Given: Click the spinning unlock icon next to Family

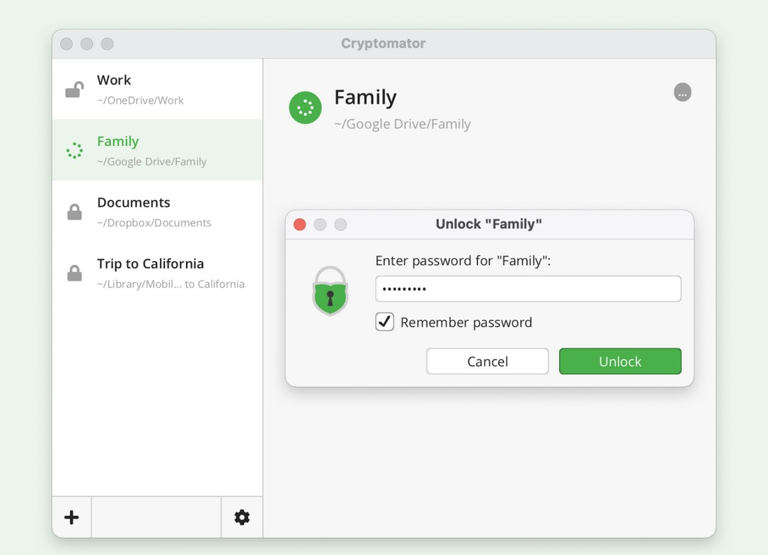Looking at the screenshot, I should point(74,149).
